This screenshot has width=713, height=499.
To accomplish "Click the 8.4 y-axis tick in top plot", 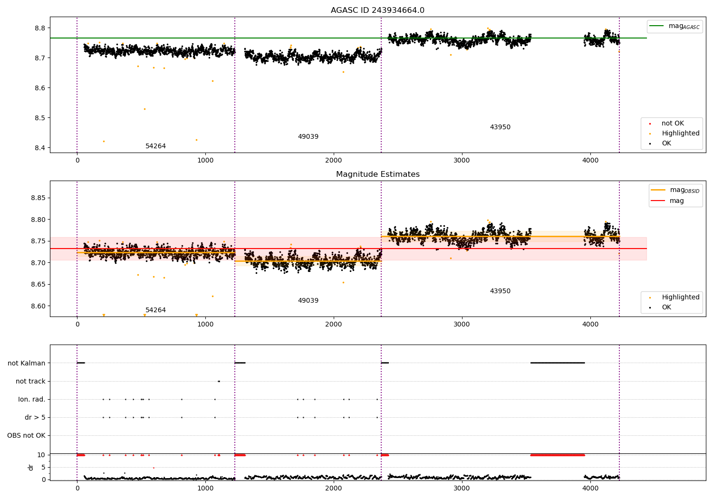I will pyautogui.click(x=40, y=148).
